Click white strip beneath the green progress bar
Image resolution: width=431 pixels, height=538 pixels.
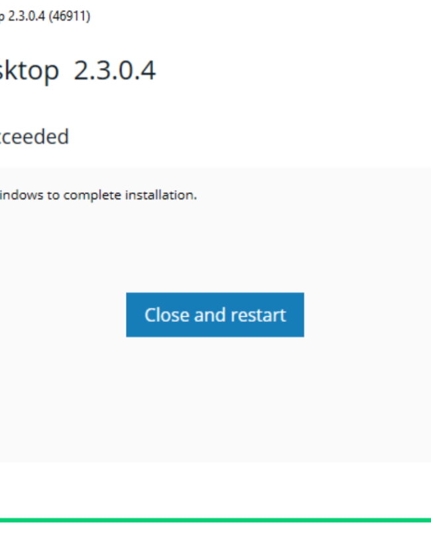[215, 531]
